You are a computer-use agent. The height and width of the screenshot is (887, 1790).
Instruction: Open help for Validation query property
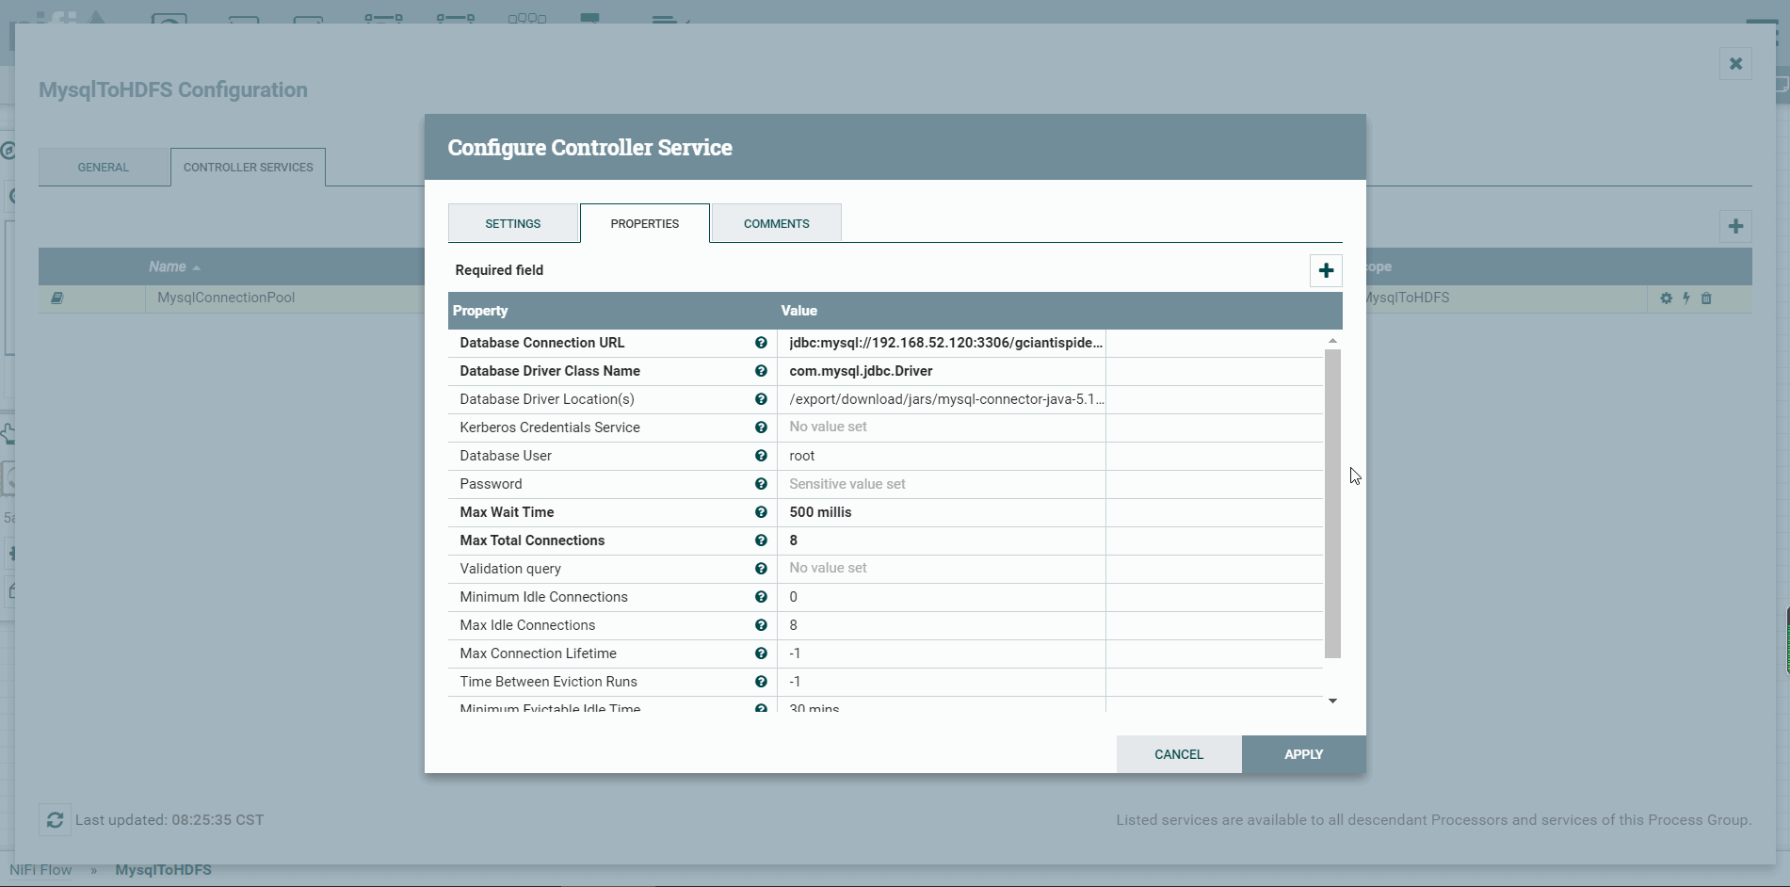point(761,569)
